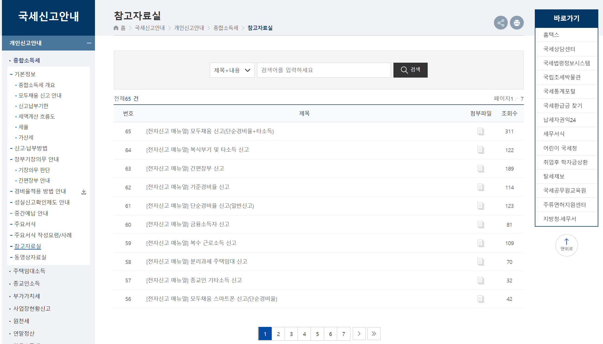
Task: Click download icon beside 경비율적용 방법 안내
Action: 84,192
